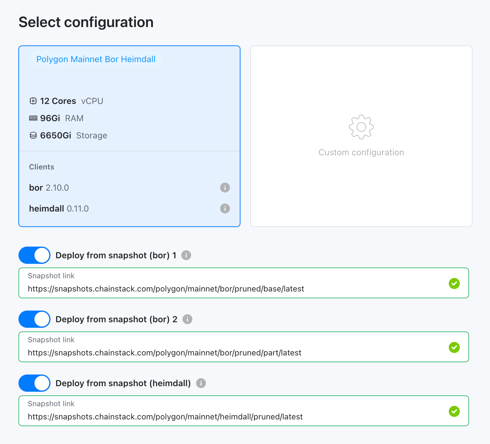Screen dimensions: 490x444
Task: Choose the Custom configuration label
Action: [361, 153]
